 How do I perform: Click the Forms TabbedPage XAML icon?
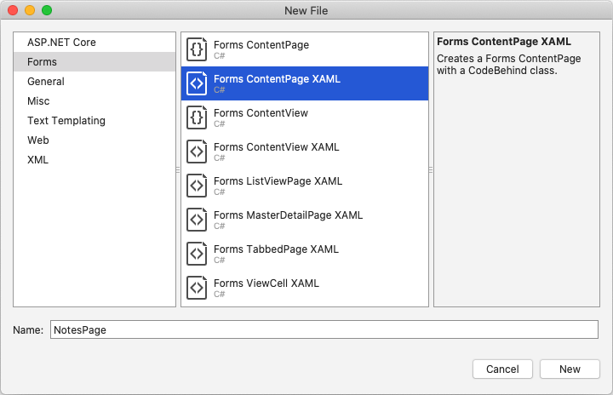[197, 254]
